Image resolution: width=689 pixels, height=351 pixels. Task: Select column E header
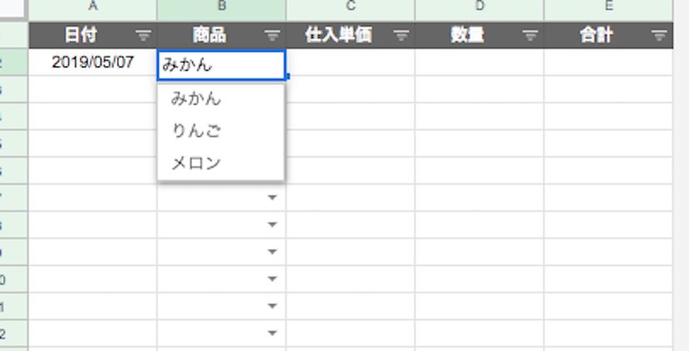tap(608, 7)
